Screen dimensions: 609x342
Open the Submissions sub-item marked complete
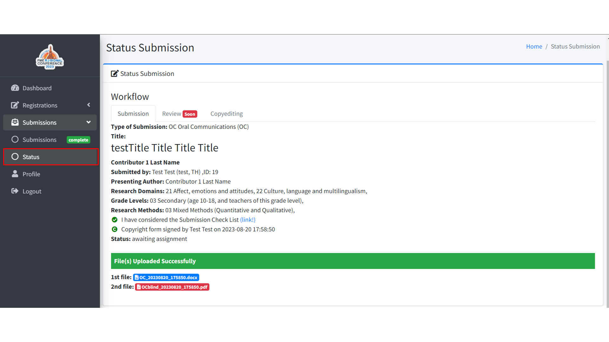(39, 140)
